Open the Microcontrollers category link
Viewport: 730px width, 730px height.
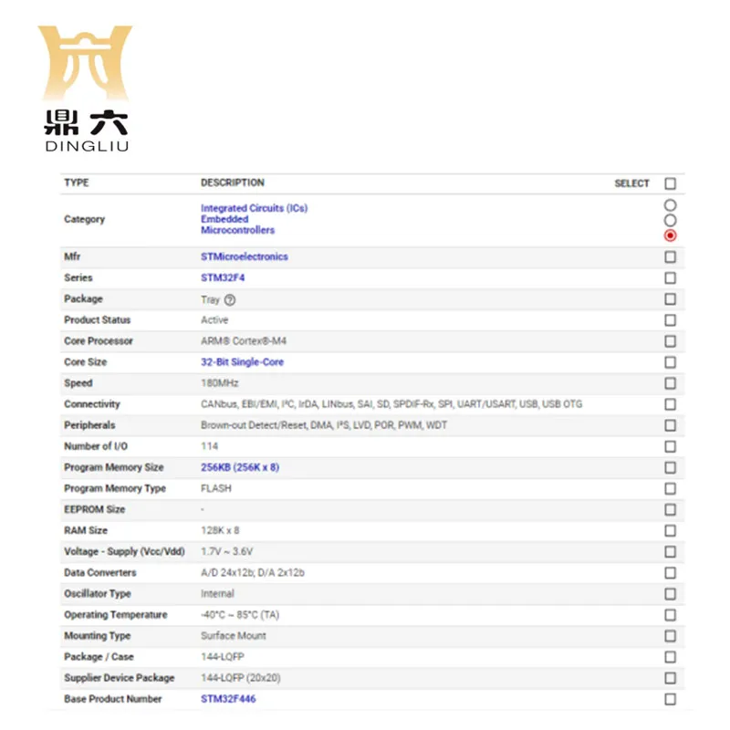point(237,230)
